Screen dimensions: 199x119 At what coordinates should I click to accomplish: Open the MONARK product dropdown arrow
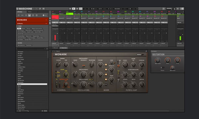pyautogui.click(x=46, y=20)
